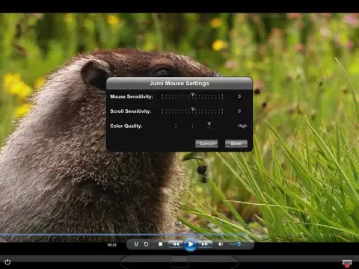Click the Jumi center touchpad button

click(x=179, y=262)
